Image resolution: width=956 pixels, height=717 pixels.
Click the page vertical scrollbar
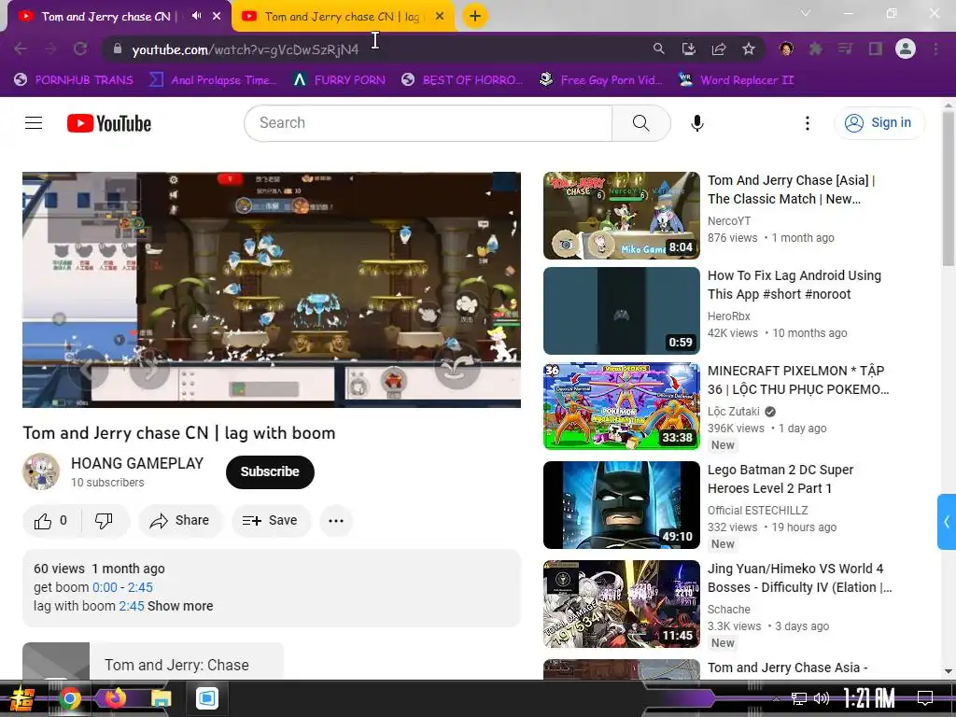949,188
